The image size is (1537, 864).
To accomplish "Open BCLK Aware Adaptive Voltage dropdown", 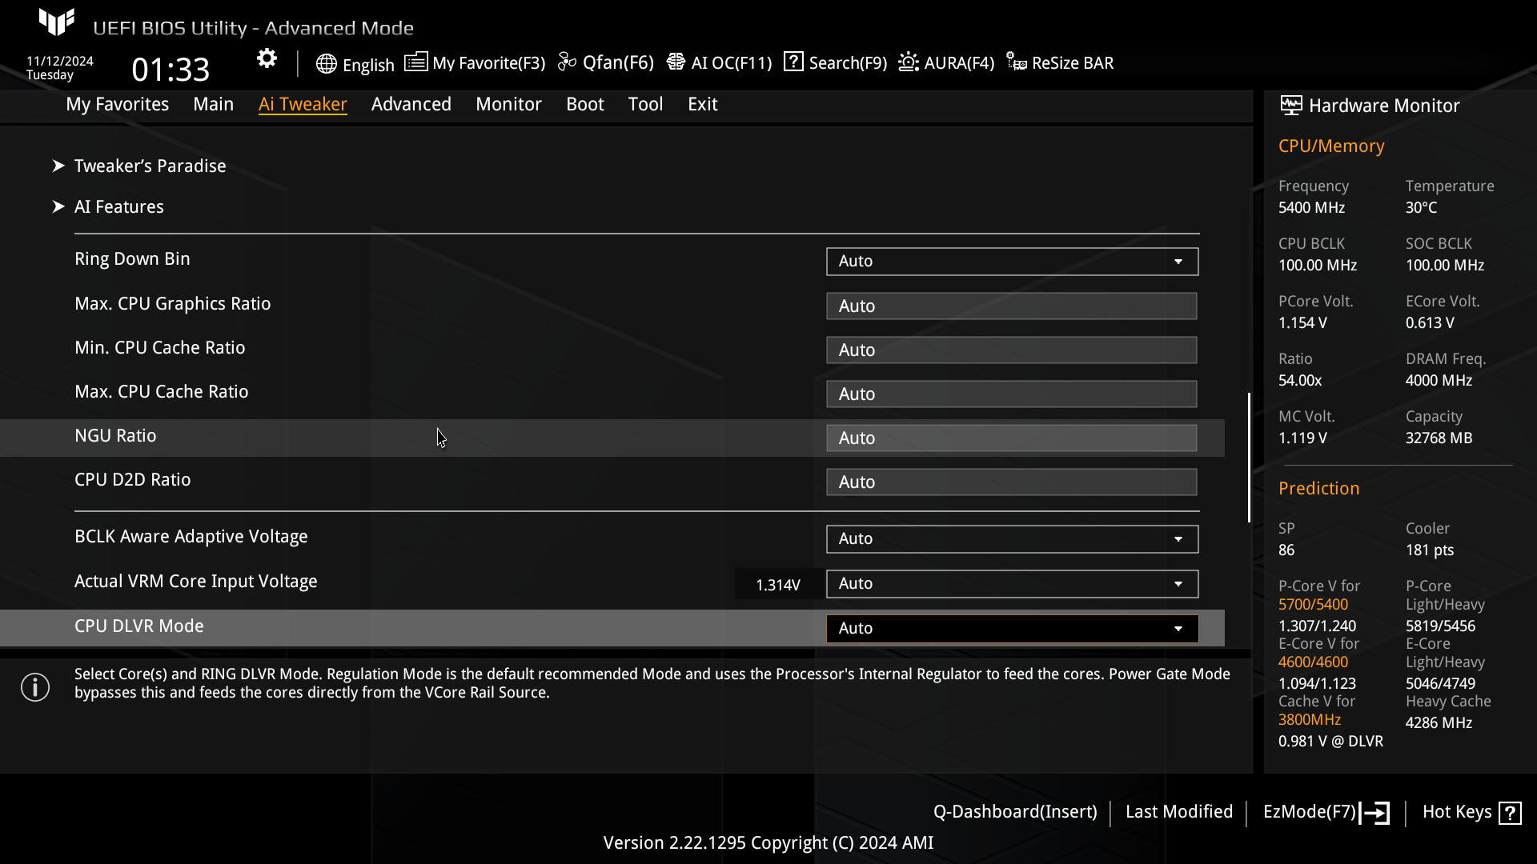I will 1012,539.
